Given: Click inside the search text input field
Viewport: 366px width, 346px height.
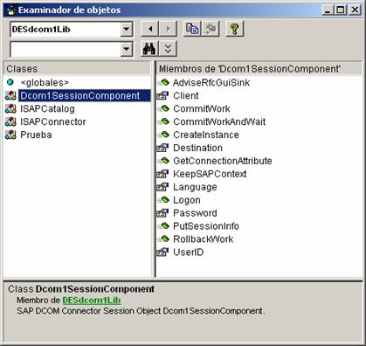Looking at the screenshot, I should pyautogui.click(x=66, y=50).
